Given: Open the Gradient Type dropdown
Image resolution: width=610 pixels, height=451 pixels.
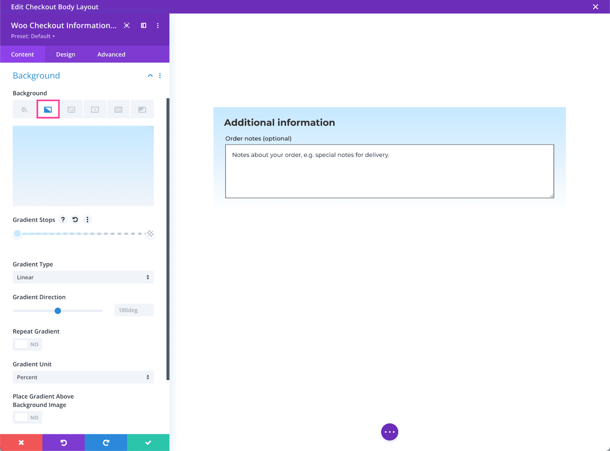Looking at the screenshot, I should click(x=83, y=277).
